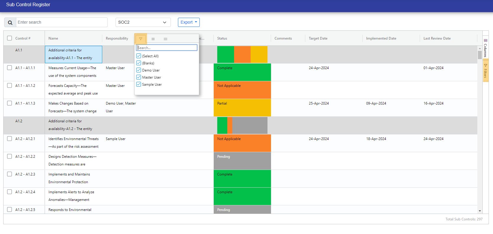This screenshot has height=234, width=493.
Task: Click the Enter search input field
Action: [x=61, y=22]
